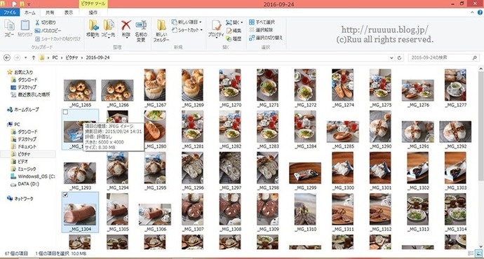Click Invert selection in ribbon

(266, 38)
